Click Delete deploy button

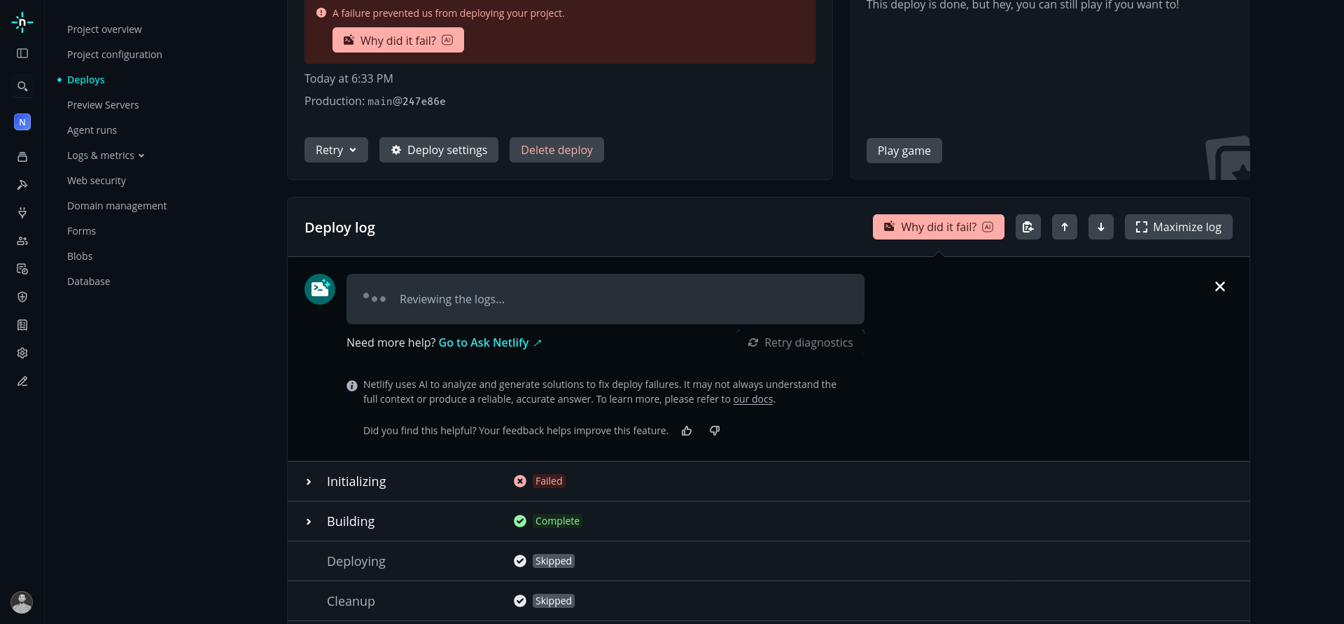click(x=556, y=150)
